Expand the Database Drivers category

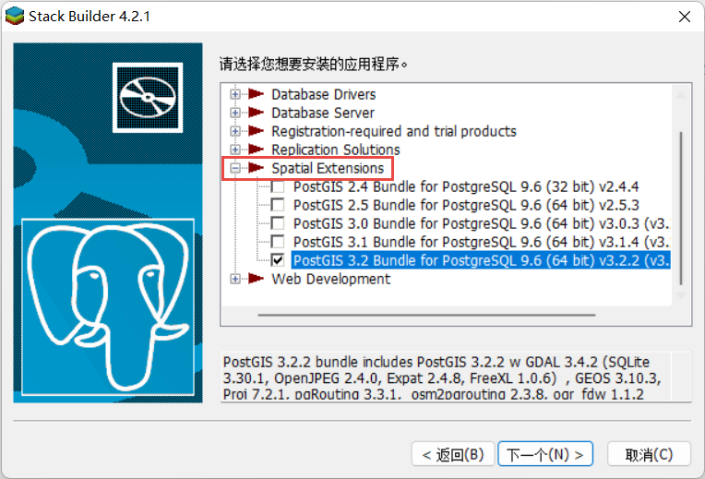coord(235,94)
